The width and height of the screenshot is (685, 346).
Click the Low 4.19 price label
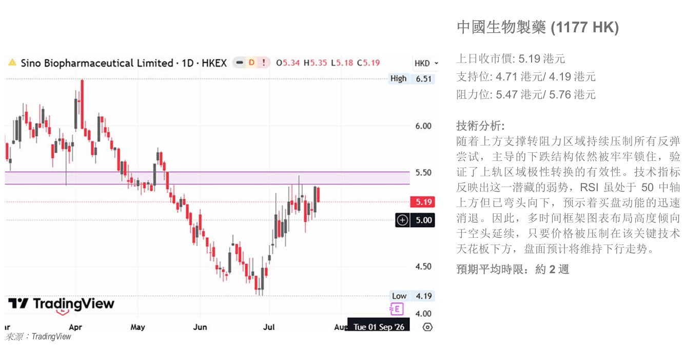412,296
